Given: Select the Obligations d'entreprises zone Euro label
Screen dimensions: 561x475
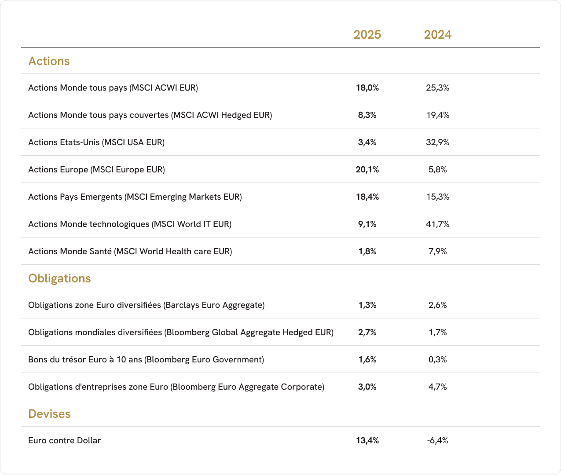Looking at the screenshot, I should point(176,387).
